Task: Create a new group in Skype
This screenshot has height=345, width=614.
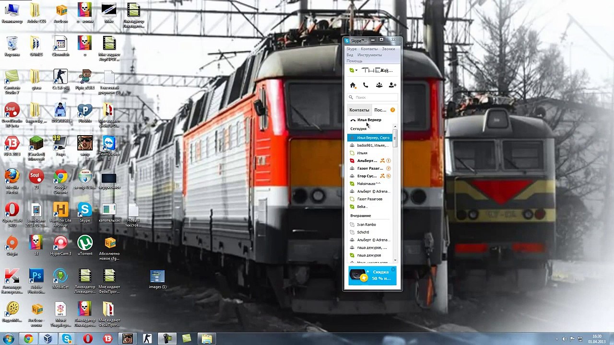Action: [x=379, y=85]
